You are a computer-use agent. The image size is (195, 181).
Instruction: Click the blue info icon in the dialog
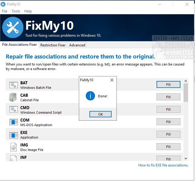[x=90, y=96]
